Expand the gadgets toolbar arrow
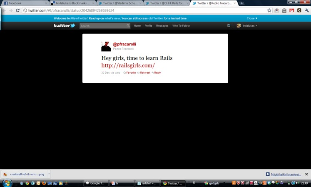This screenshot has width=311, height=187. click(224, 182)
